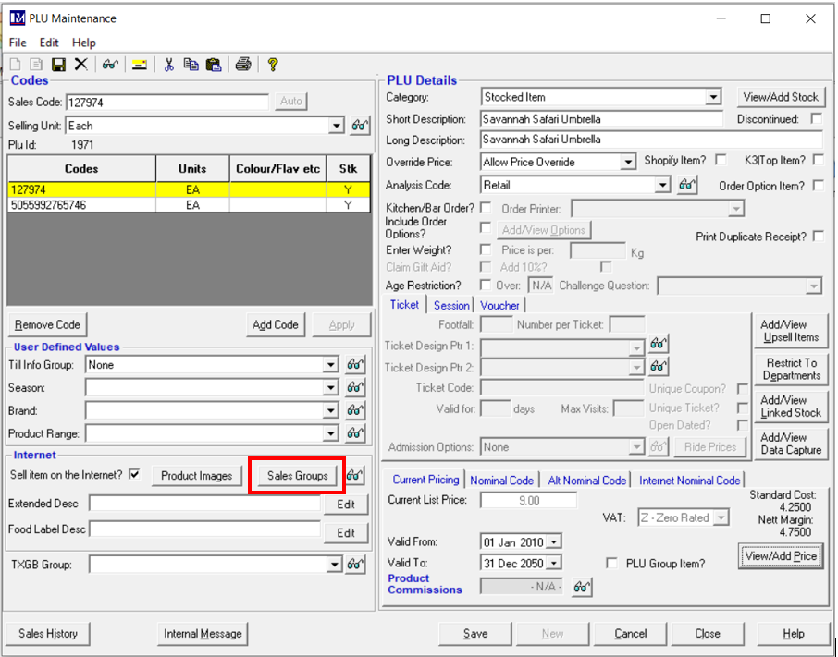Expand the Till Info Group dropdown

click(331, 365)
